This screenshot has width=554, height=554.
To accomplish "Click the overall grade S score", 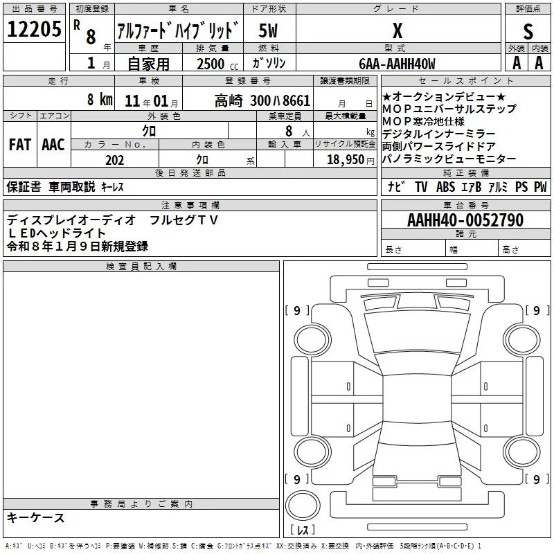I will (528, 31).
